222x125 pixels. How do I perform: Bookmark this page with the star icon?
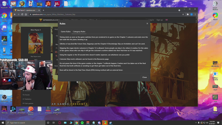point(183,14)
